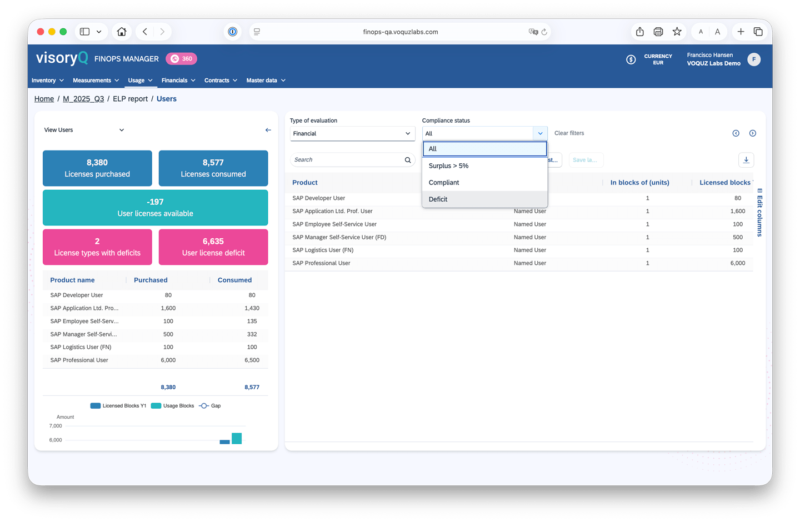Click inside the Search input field
The height and width of the screenshot is (522, 800).
click(344, 159)
